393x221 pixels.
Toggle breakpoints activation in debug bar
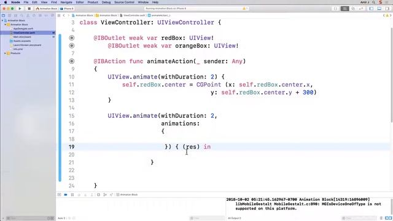(x=66, y=195)
